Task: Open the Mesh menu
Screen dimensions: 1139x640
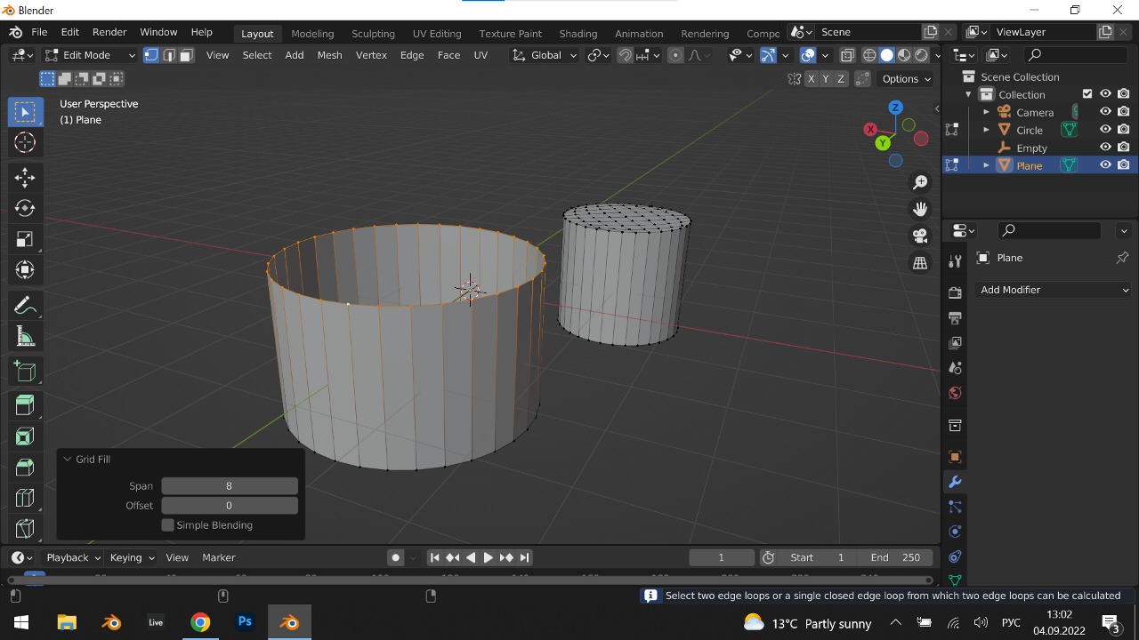Action: [329, 55]
